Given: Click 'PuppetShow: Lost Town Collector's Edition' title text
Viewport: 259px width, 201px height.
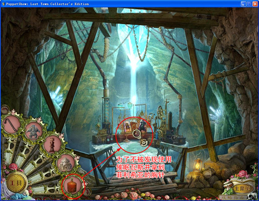Looking at the screenshot, I should tap(47, 4).
